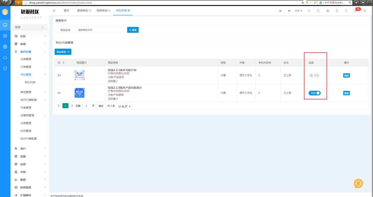
Task: Enter fullscreen with the expand arrows icon
Action: pyautogui.click(x=346, y=11)
